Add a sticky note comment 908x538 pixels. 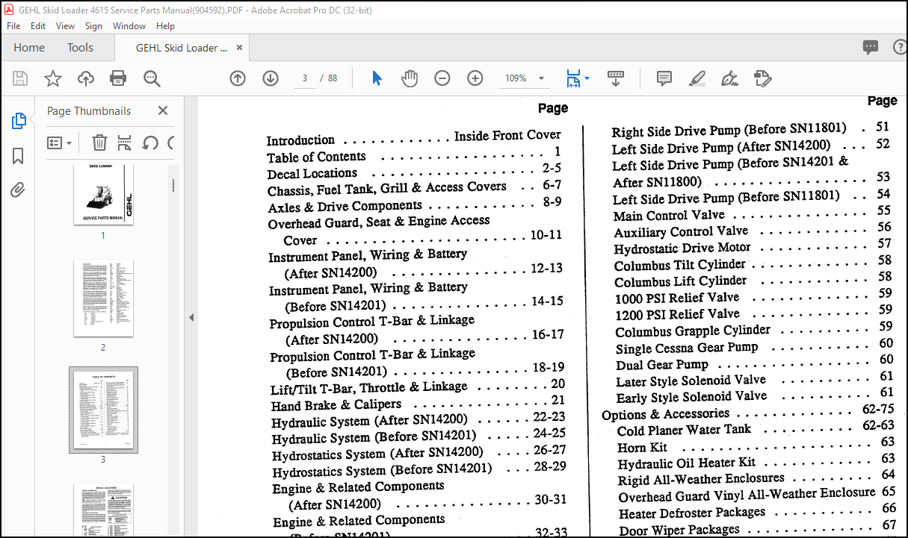664,78
